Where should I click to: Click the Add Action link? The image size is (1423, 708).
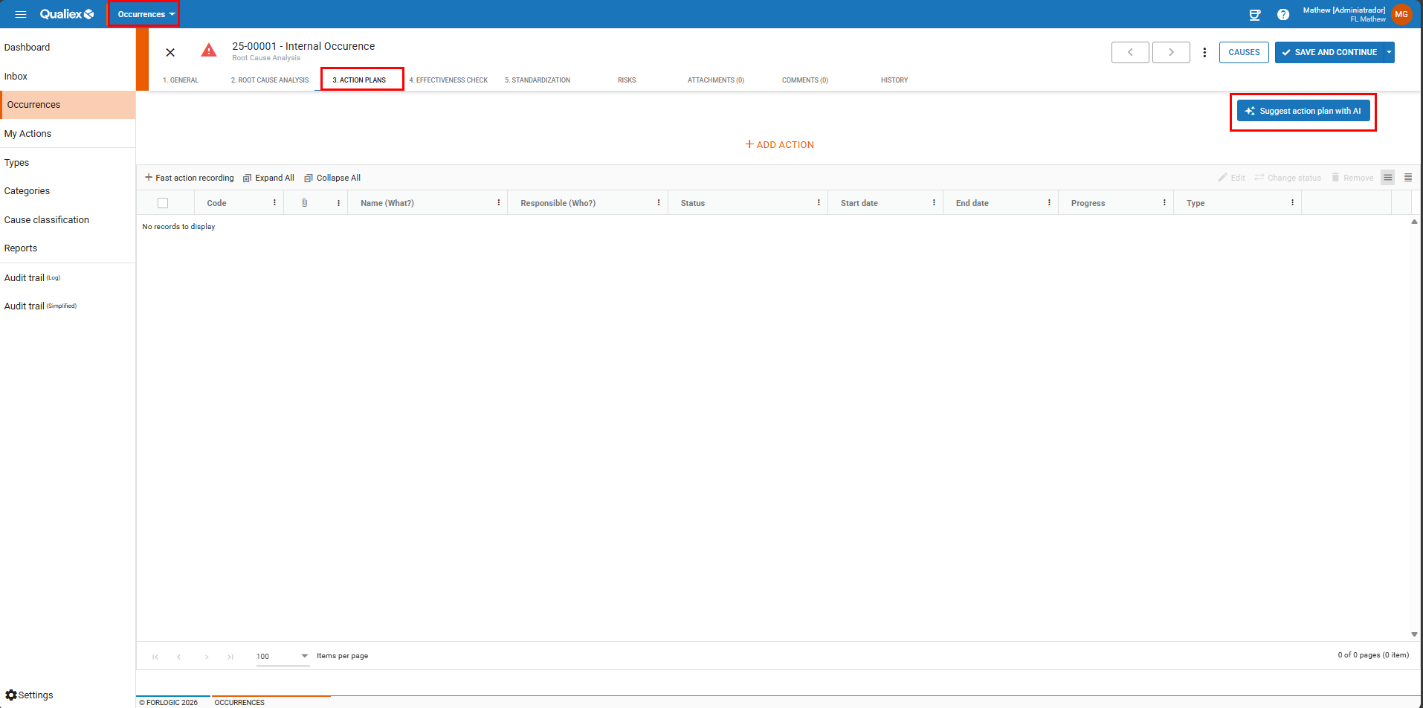coord(779,145)
